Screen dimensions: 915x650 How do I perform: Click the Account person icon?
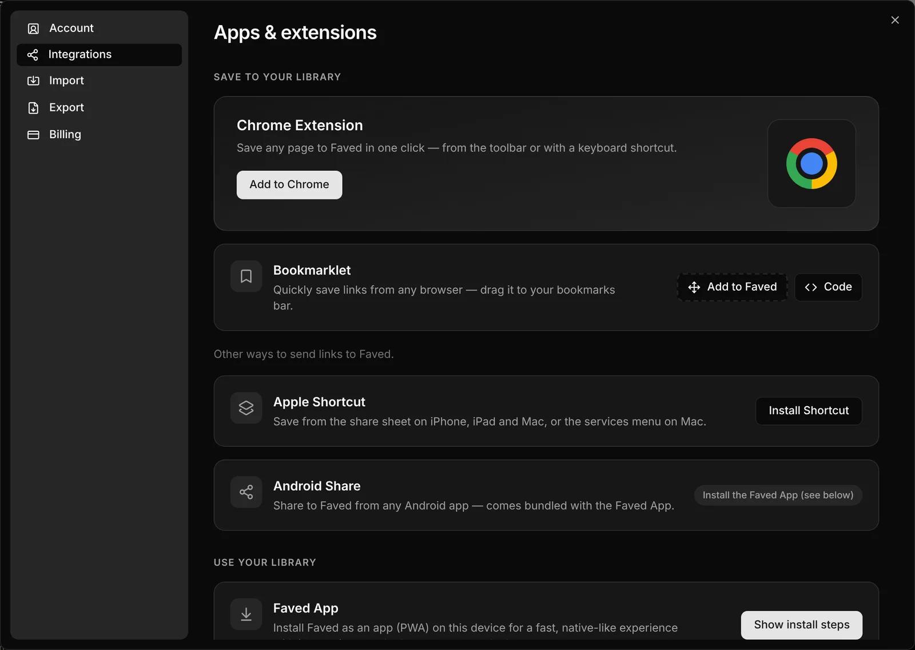34,29
